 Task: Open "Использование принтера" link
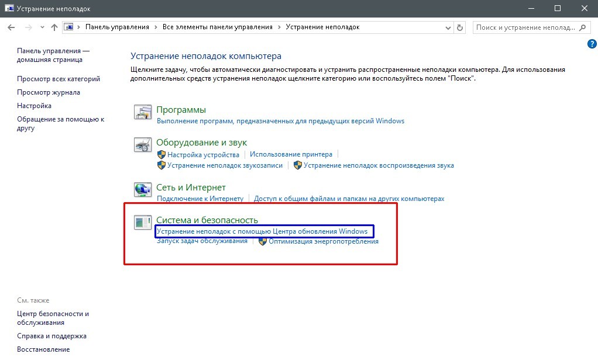coord(291,154)
